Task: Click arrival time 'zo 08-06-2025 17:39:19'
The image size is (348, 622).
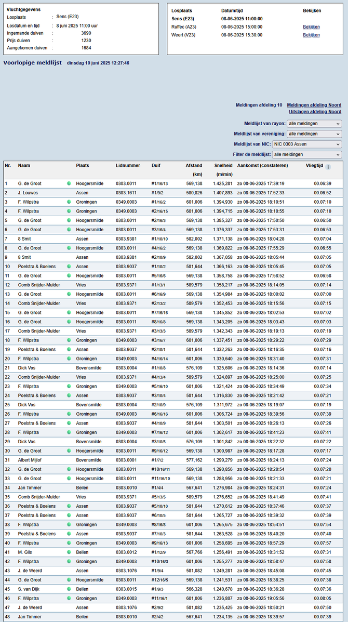Action: click(x=261, y=183)
